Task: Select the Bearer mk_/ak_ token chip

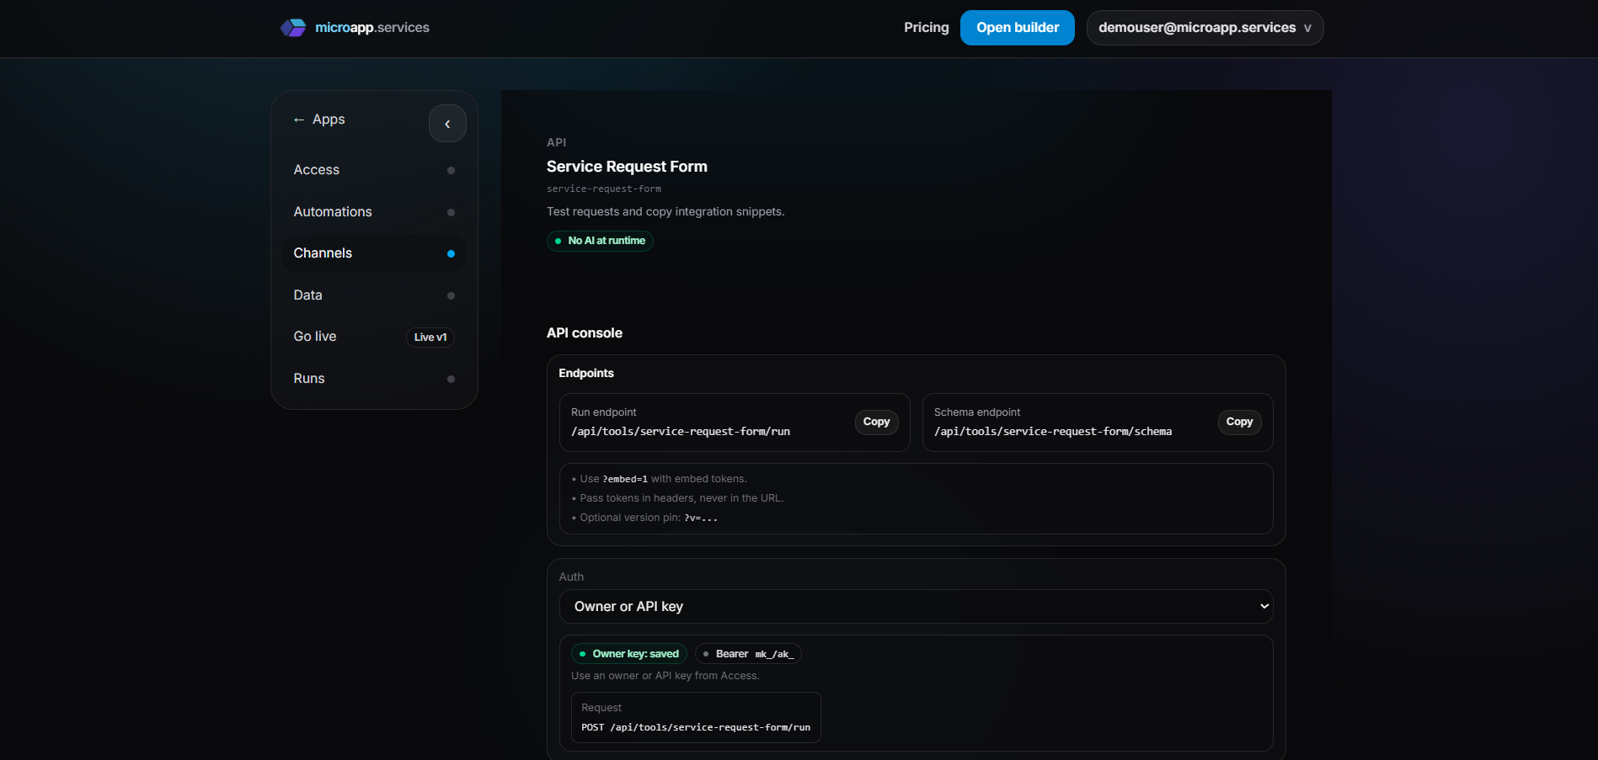Action: point(747,653)
